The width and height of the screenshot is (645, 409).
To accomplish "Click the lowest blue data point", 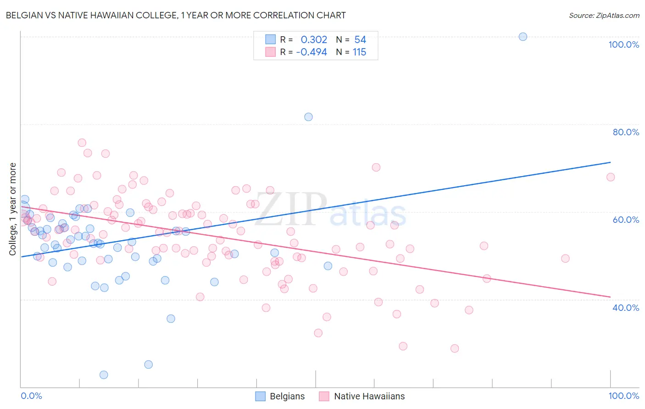I will pyautogui.click(x=104, y=375).
